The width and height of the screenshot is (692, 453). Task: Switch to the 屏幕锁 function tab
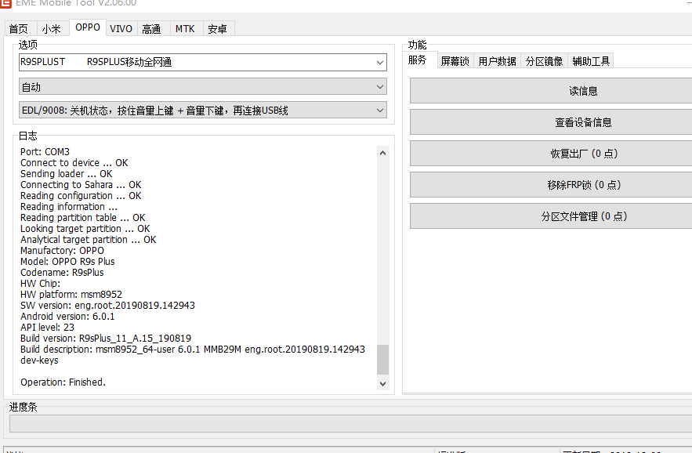coord(455,61)
